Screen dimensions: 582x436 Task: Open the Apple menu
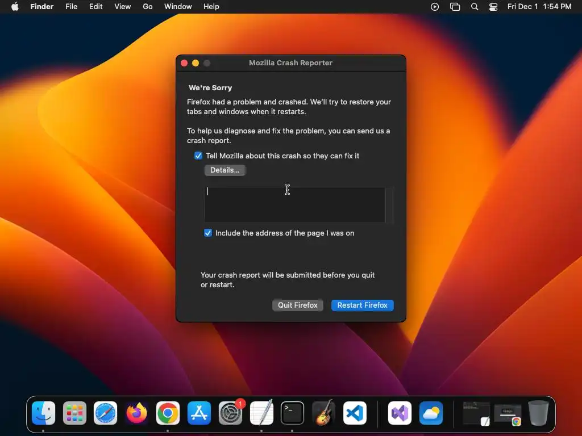point(15,7)
